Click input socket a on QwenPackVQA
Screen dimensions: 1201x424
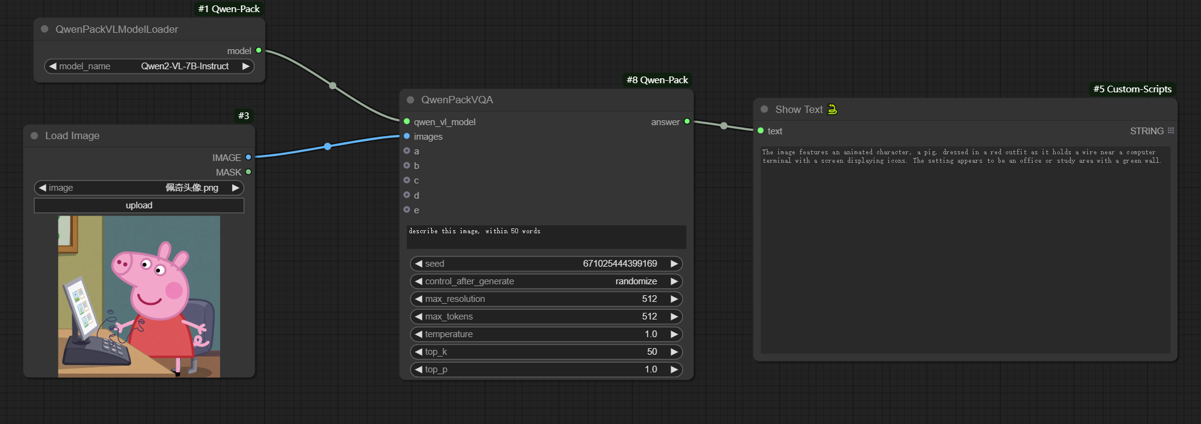pyautogui.click(x=407, y=151)
